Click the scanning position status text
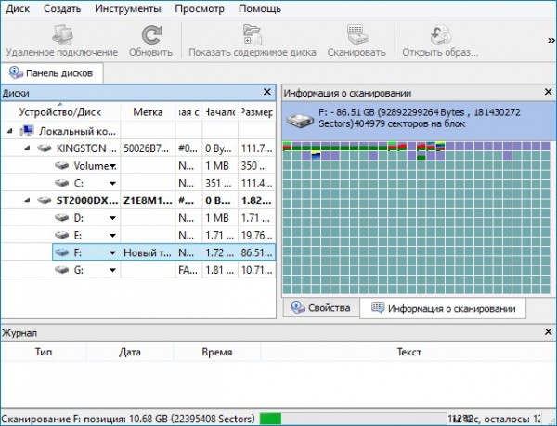The image size is (557, 426). pos(128,419)
